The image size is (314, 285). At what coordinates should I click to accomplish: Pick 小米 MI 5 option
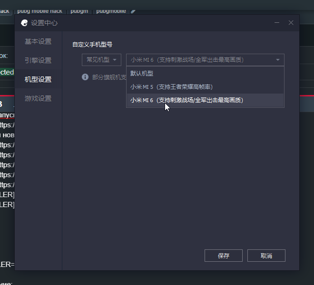click(205, 87)
